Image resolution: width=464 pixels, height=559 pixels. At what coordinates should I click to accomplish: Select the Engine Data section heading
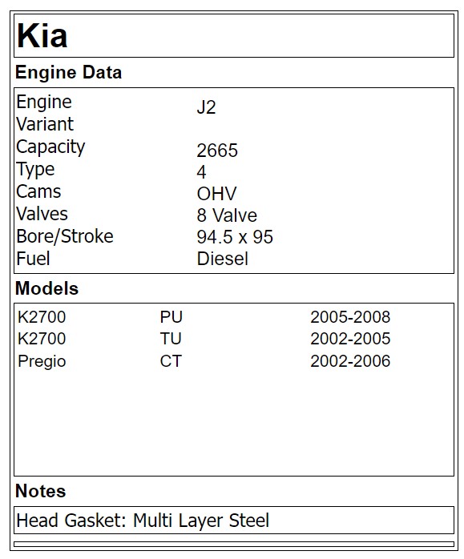coord(68,72)
